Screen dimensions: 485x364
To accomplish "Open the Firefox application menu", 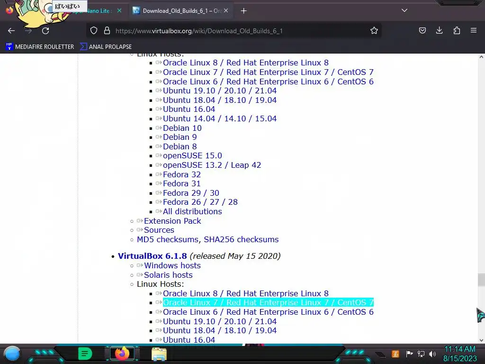I will click(474, 31).
